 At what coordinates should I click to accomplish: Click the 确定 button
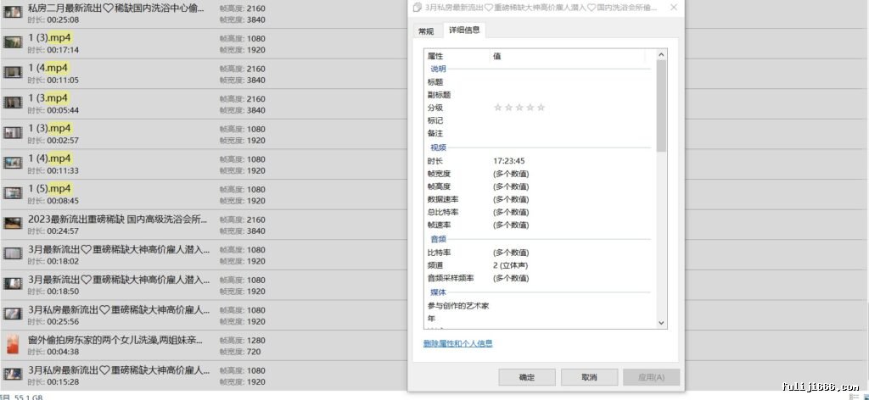(x=526, y=377)
